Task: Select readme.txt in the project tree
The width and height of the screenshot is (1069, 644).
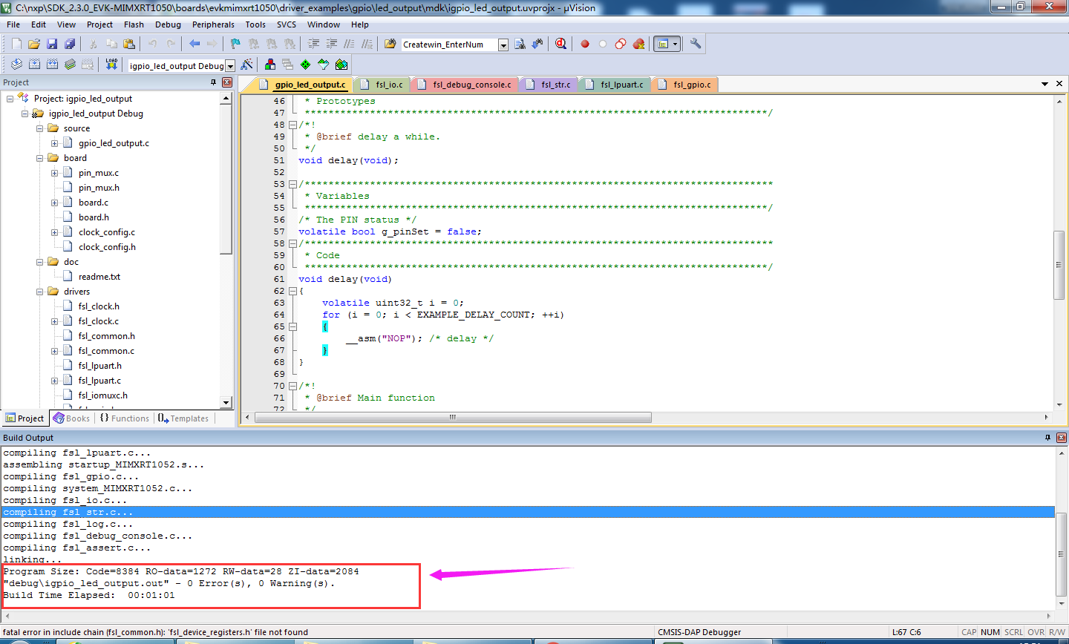Action: point(99,277)
